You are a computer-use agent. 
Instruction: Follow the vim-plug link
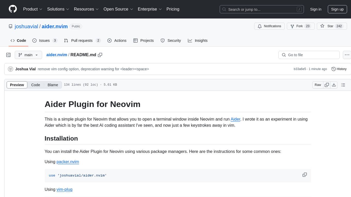point(65,189)
